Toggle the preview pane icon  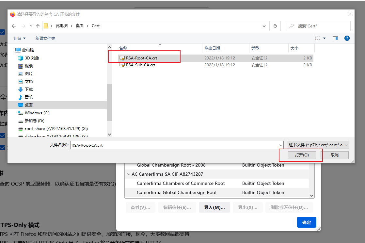(x=335, y=38)
